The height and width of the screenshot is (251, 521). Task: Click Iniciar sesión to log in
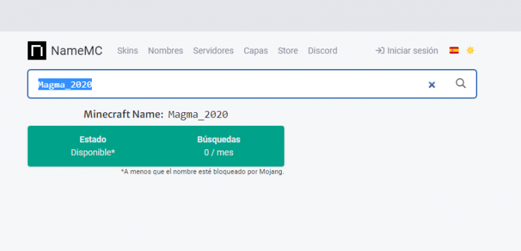(x=413, y=51)
